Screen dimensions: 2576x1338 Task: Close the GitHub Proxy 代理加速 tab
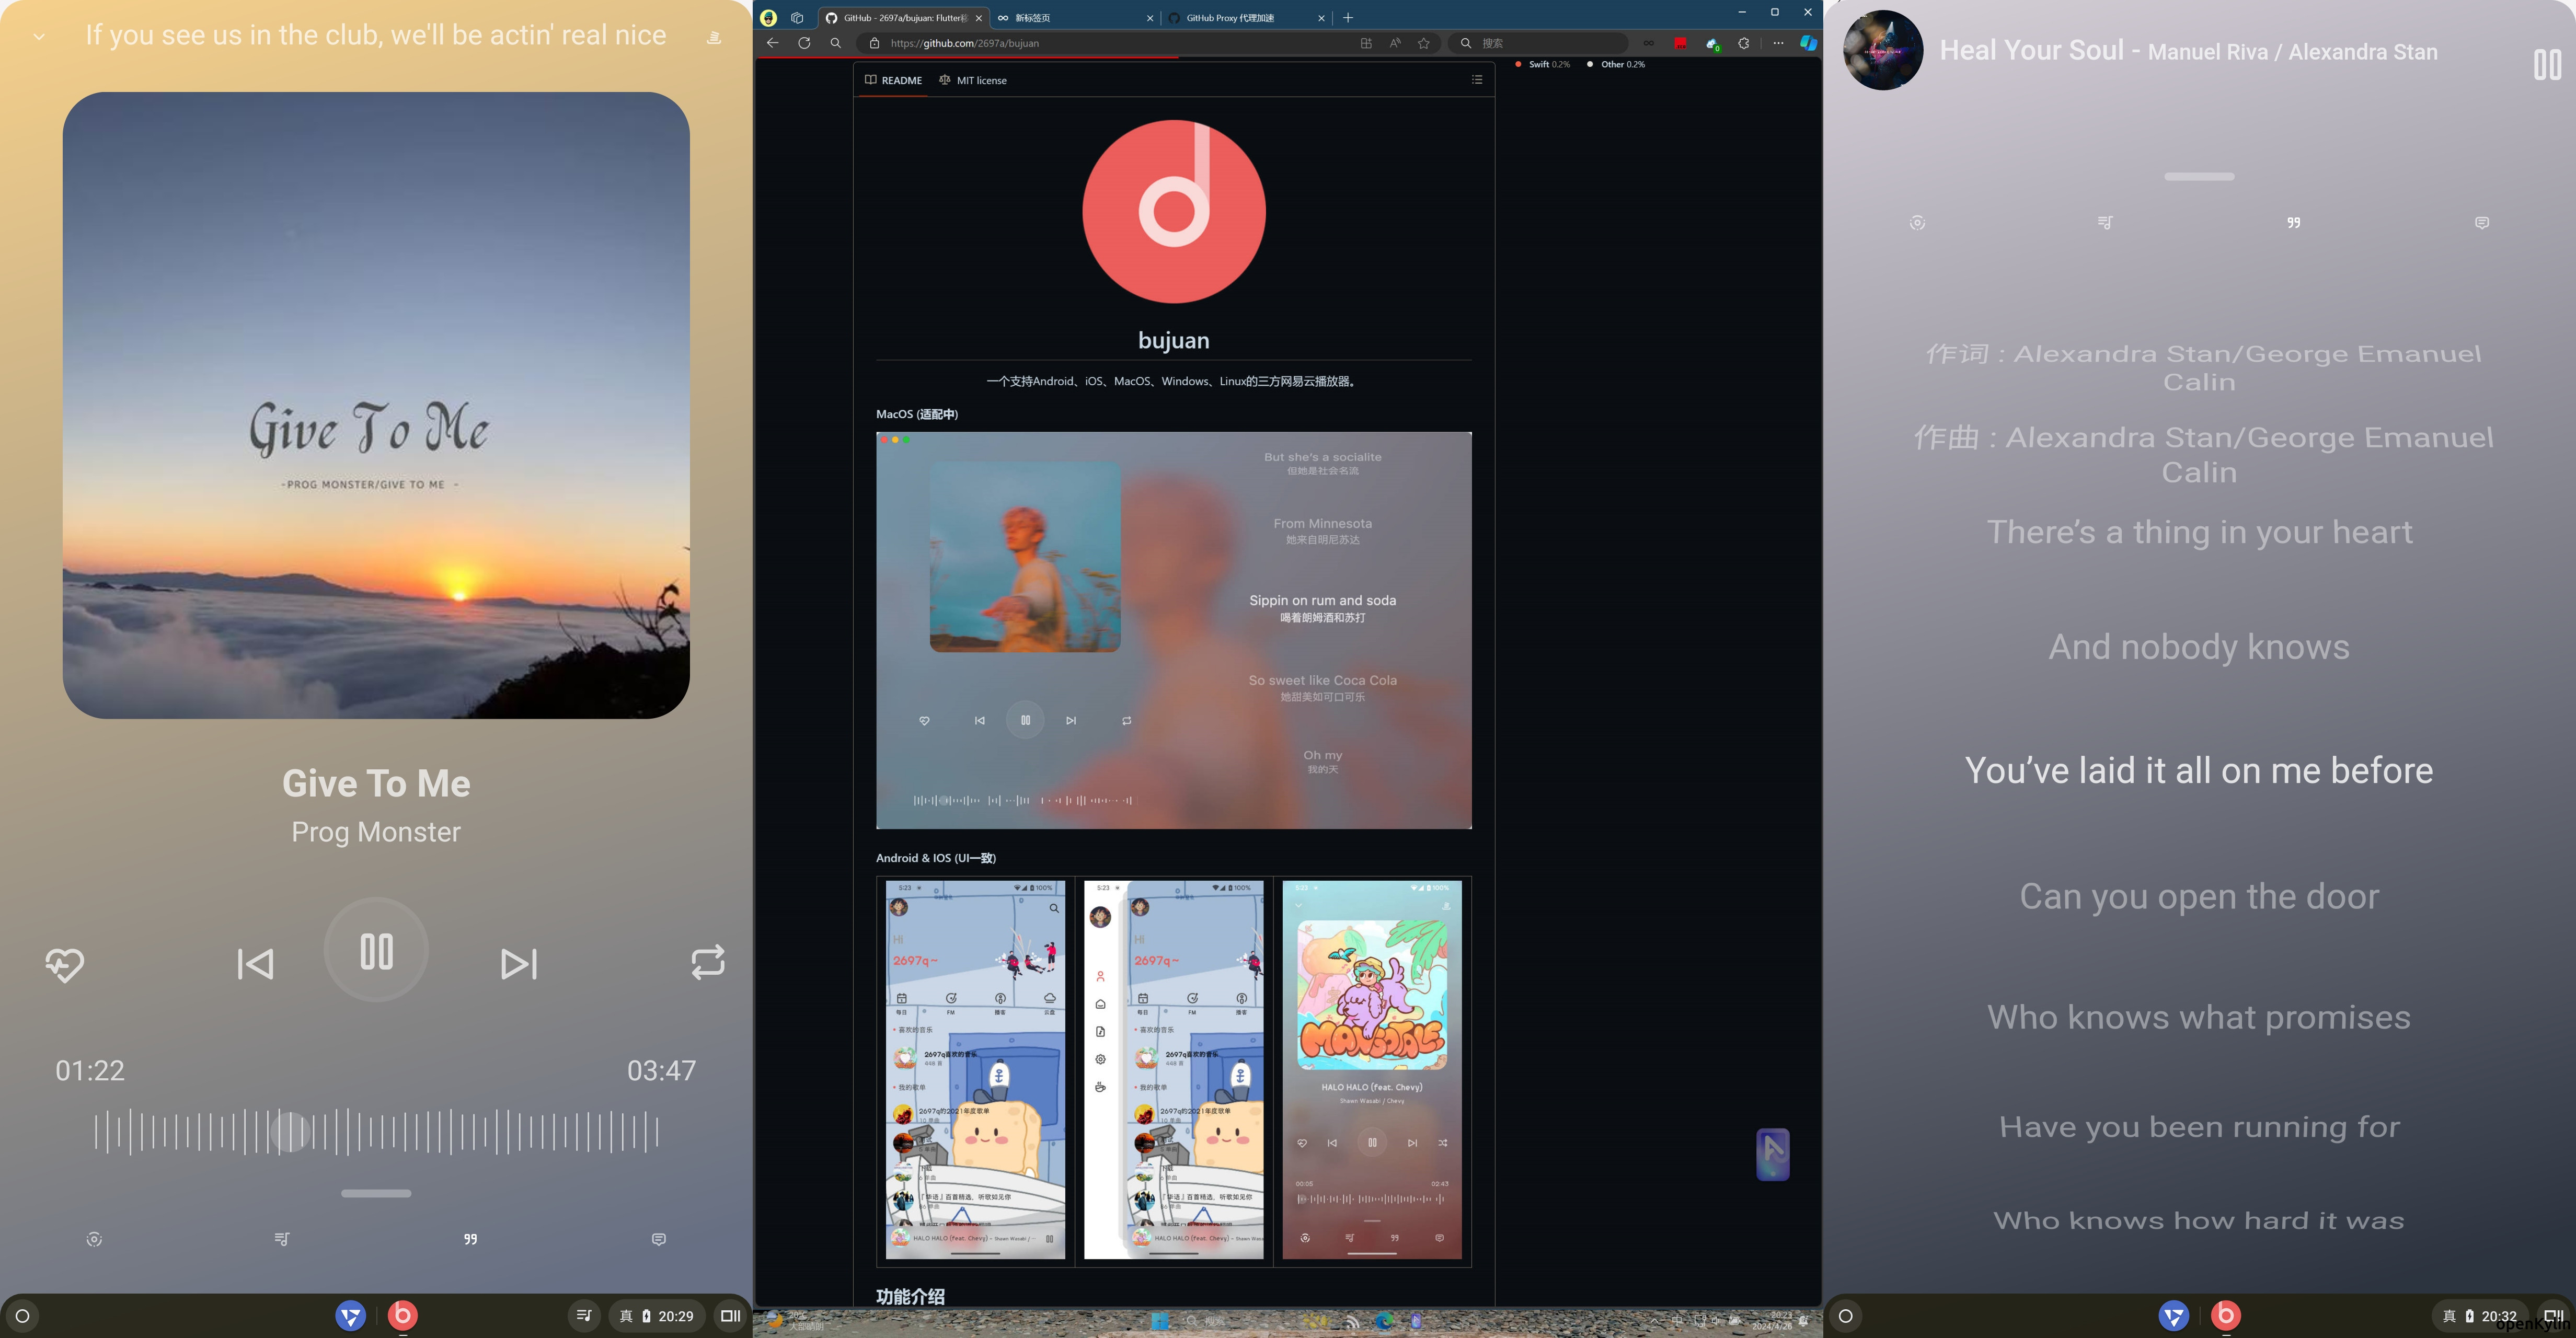(x=1321, y=18)
